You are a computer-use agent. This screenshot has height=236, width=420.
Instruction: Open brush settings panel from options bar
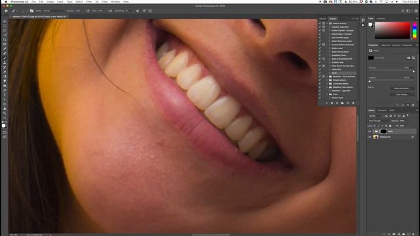click(31, 11)
